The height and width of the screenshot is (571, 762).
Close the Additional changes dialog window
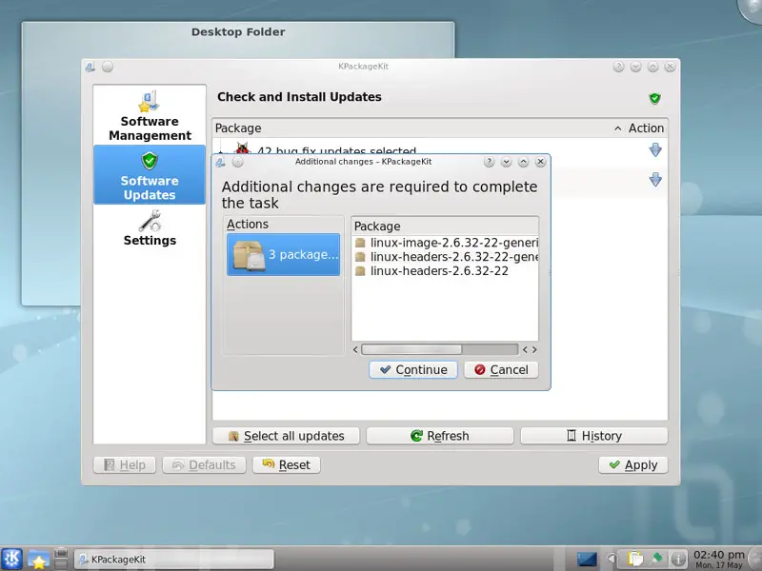540,162
